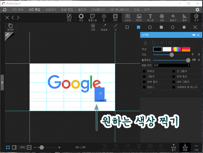Expand the left side panel arrow
The image size is (203, 153).
click(x=2, y=82)
